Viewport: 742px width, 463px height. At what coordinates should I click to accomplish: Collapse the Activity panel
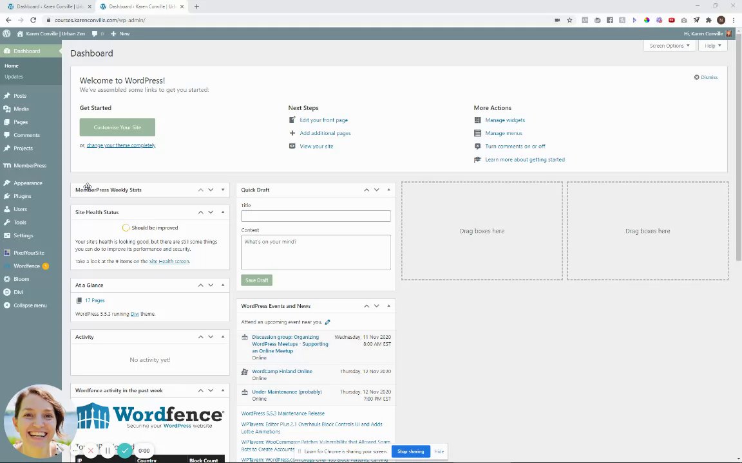pos(223,337)
